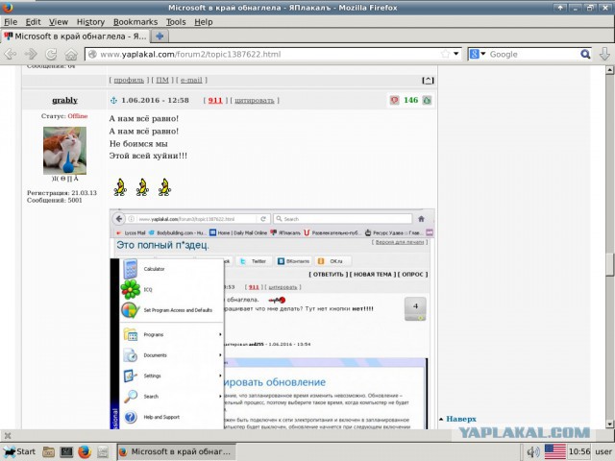Launch terminal from taskbar

[x=66, y=452]
